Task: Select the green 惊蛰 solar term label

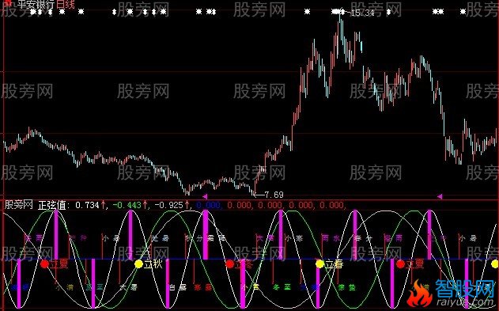Action: click(x=346, y=287)
